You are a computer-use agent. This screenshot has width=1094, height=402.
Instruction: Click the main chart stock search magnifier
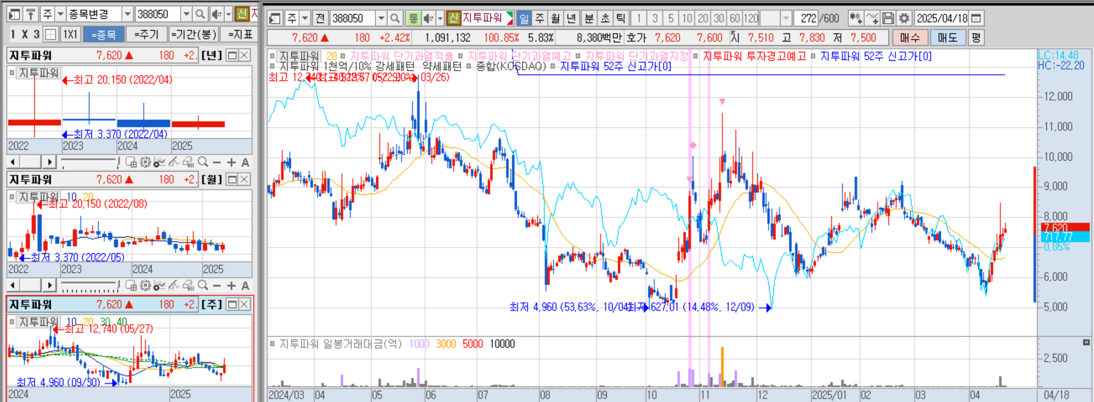tap(395, 18)
